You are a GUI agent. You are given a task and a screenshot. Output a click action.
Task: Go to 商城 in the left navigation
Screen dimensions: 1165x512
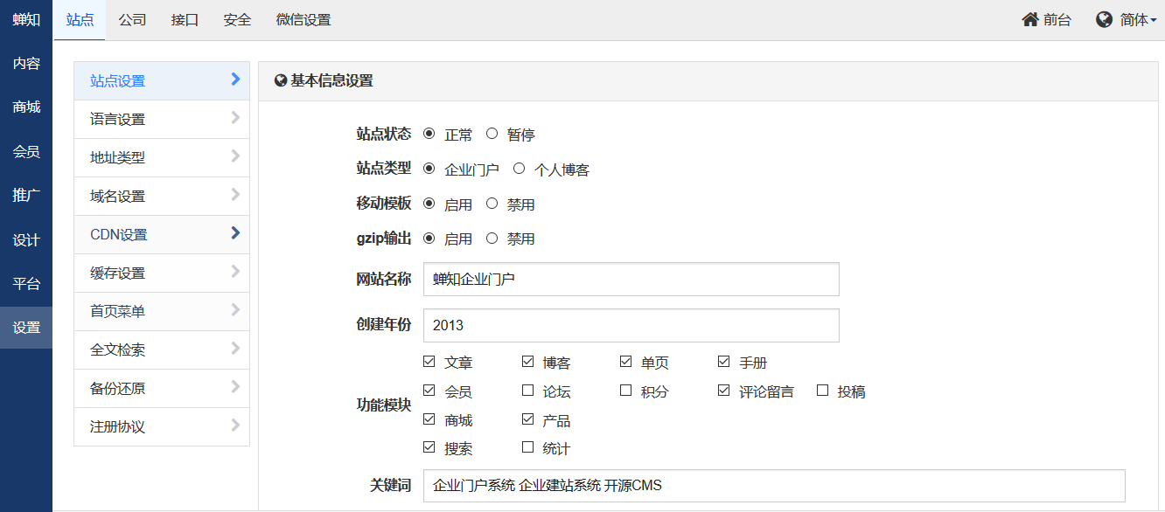click(x=26, y=107)
